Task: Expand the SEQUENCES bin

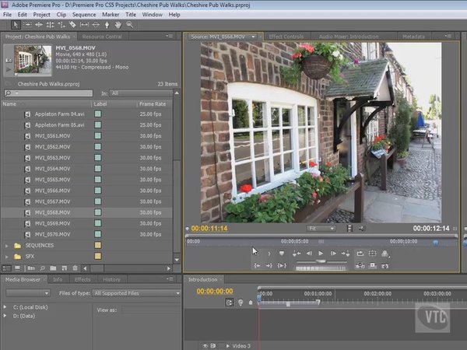Action: point(8,245)
